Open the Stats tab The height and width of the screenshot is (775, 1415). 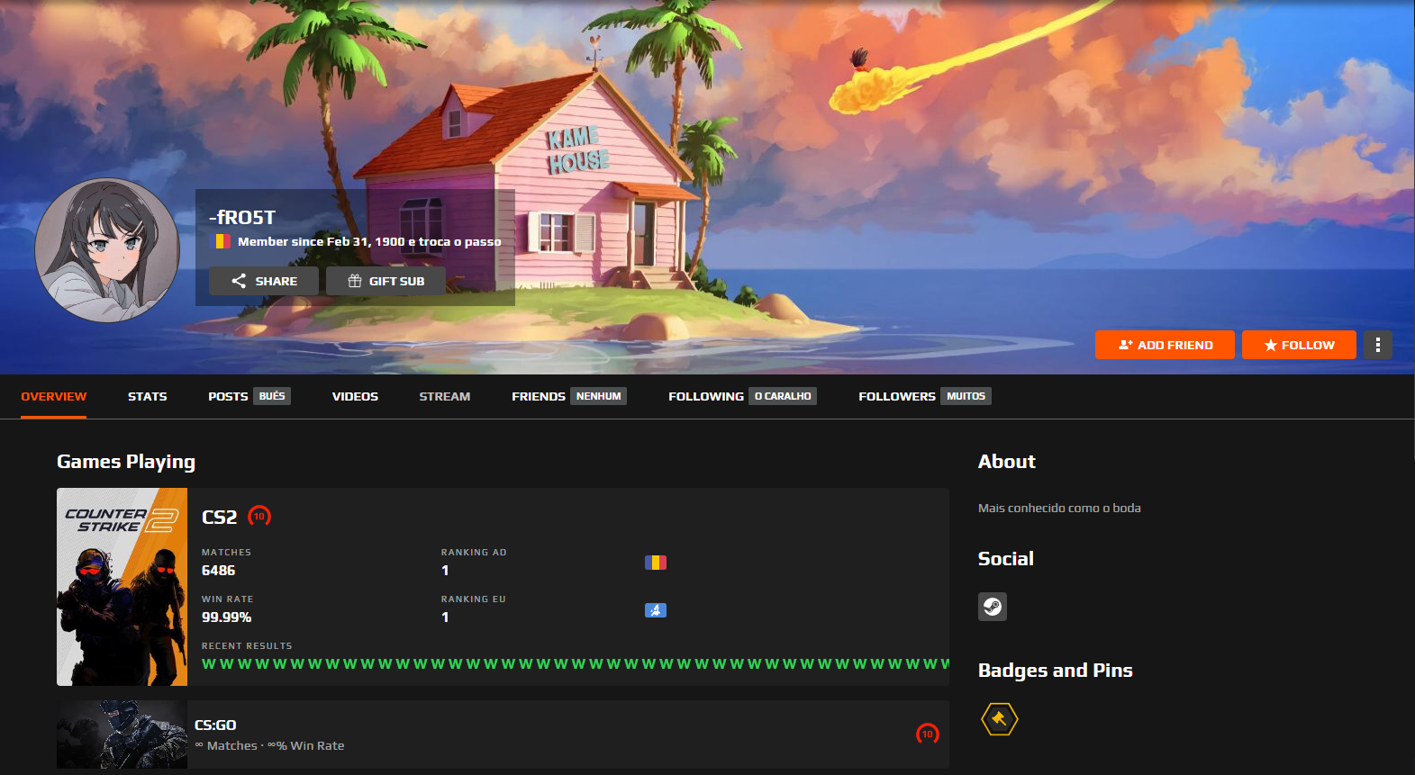pos(148,396)
